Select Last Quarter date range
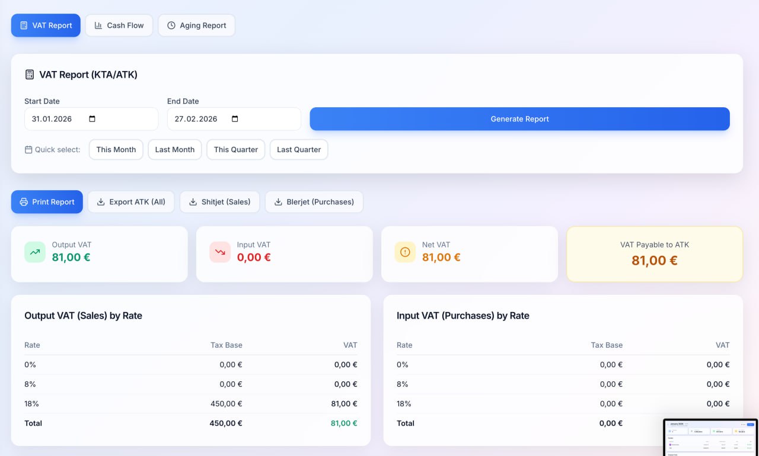Screen dimensions: 759x456 click(x=299, y=150)
